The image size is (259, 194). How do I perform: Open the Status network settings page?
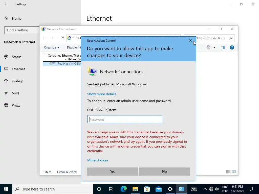tap(16, 57)
